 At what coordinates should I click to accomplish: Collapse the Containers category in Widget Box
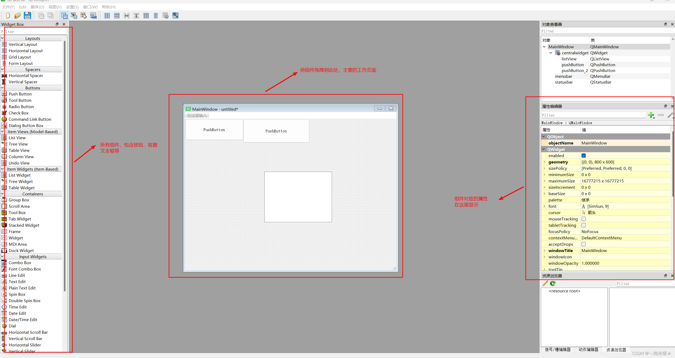(2, 194)
